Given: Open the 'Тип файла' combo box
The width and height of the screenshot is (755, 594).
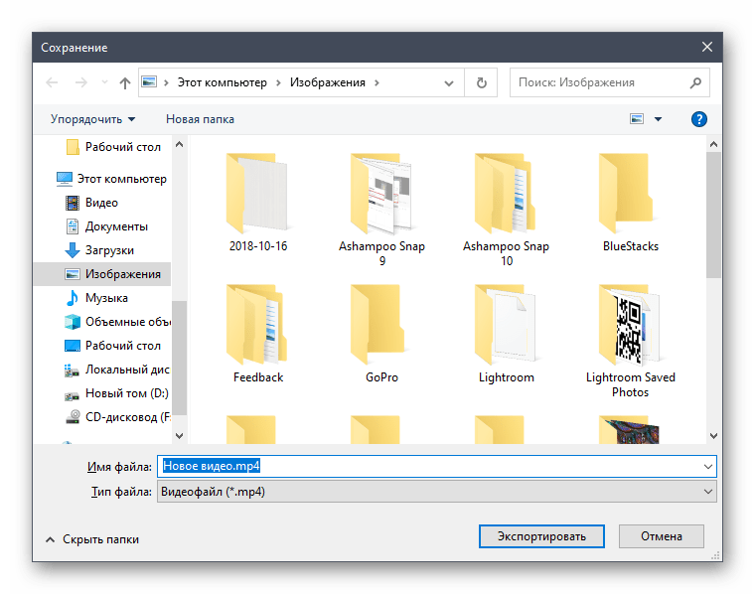Looking at the screenshot, I should click(x=437, y=492).
